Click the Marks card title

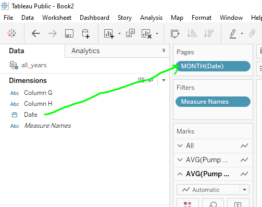[x=185, y=131]
